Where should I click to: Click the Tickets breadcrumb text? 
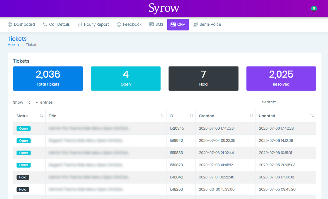pyautogui.click(x=32, y=45)
